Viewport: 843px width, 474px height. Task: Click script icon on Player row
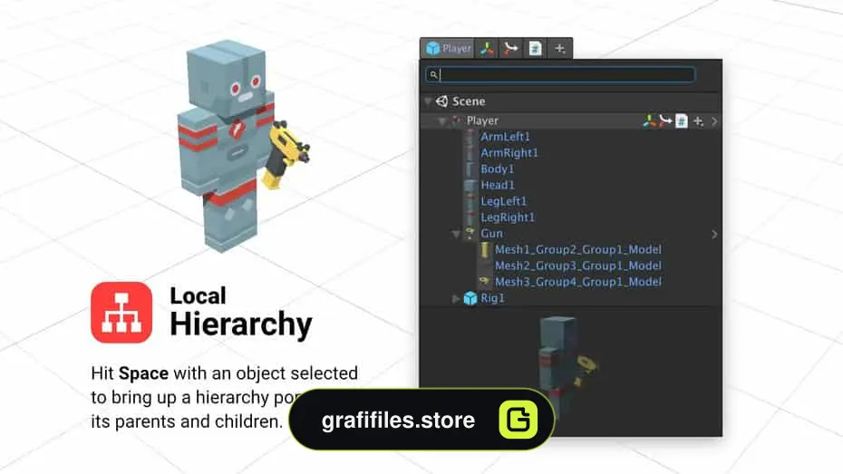pyautogui.click(x=681, y=121)
